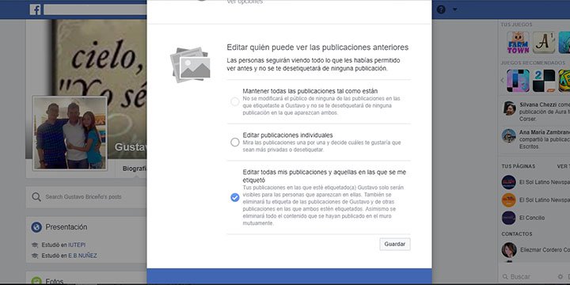The image size is (570, 285).
Task: Open chat settings gear icon
Action: pyautogui.click(x=560, y=276)
